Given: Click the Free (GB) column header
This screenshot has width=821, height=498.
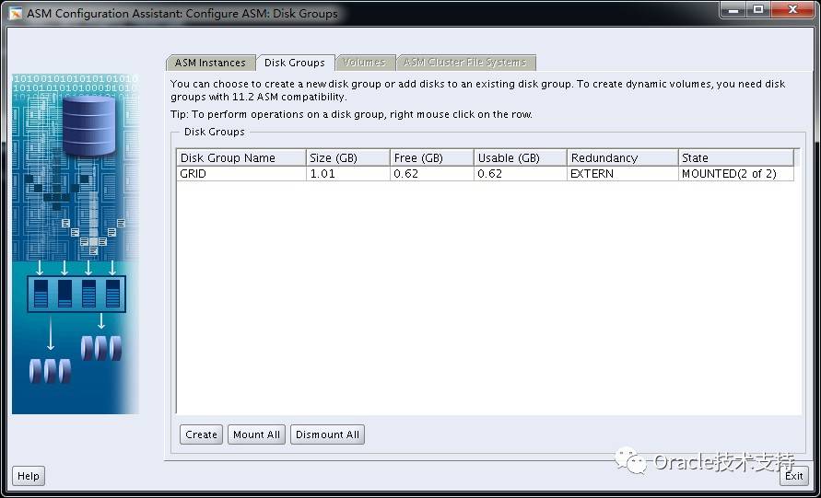Looking at the screenshot, I should [432, 158].
